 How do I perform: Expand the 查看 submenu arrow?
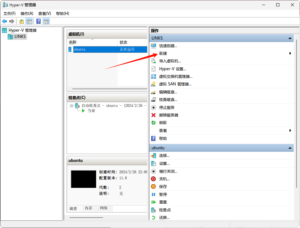(x=290, y=131)
